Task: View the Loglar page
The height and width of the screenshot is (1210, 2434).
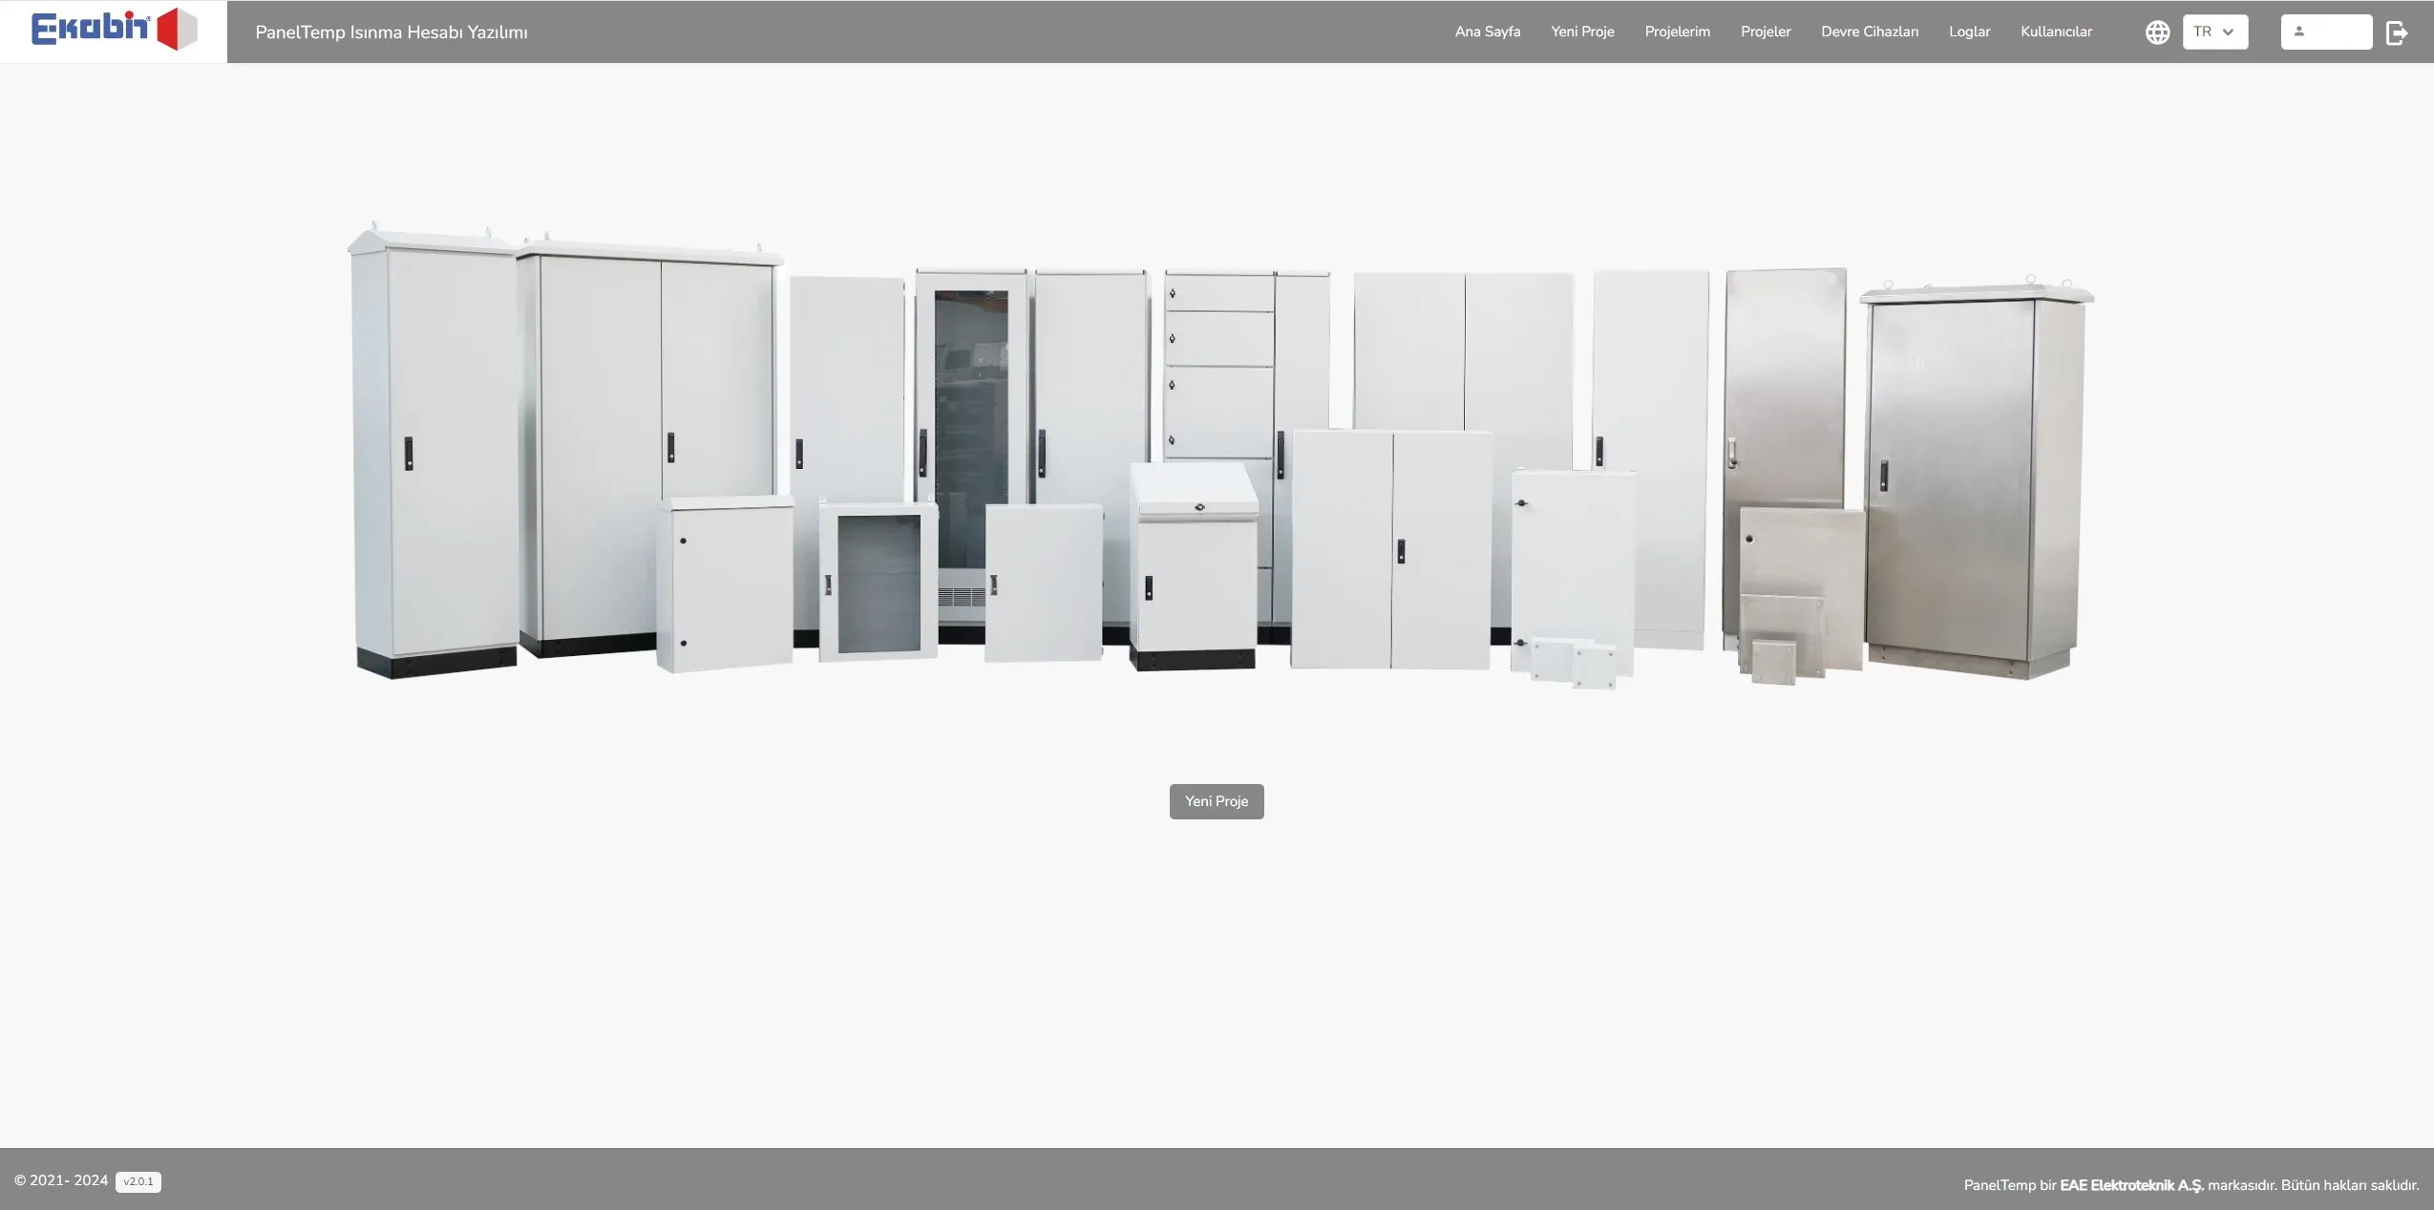Action: (x=1969, y=32)
